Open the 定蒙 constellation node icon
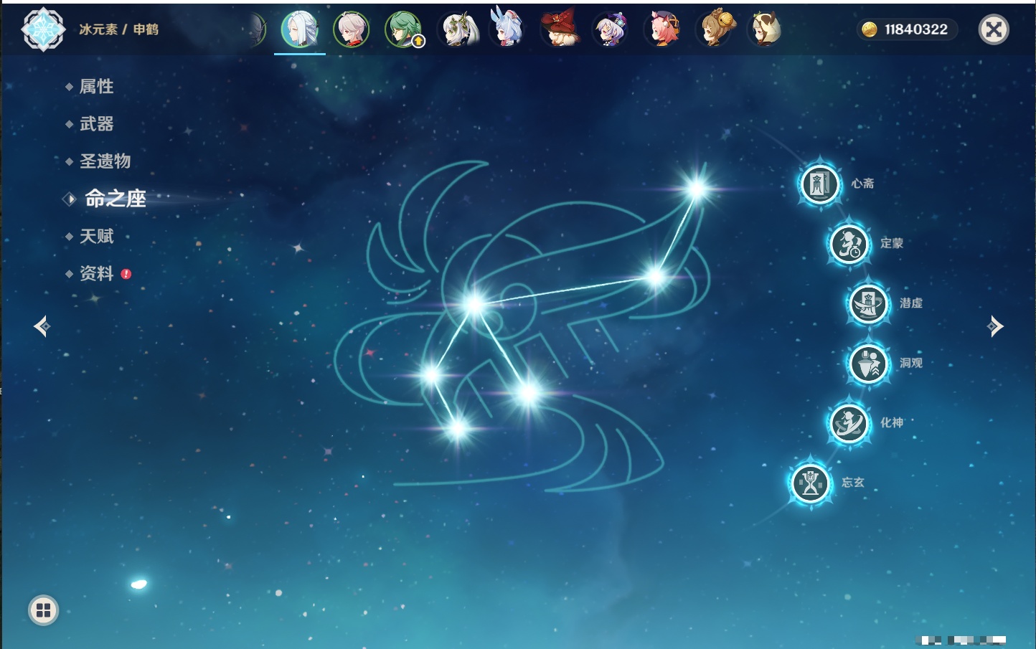Image resolution: width=1036 pixels, height=649 pixels. point(849,244)
